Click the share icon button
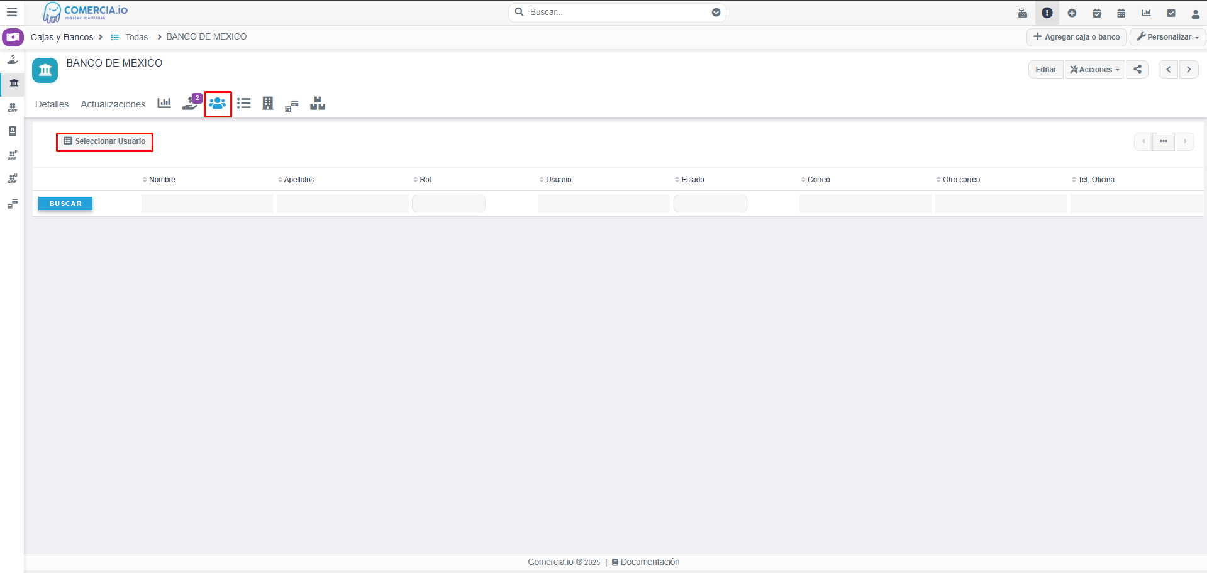This screenshot has height=573, width=1207. (1137, 69)
